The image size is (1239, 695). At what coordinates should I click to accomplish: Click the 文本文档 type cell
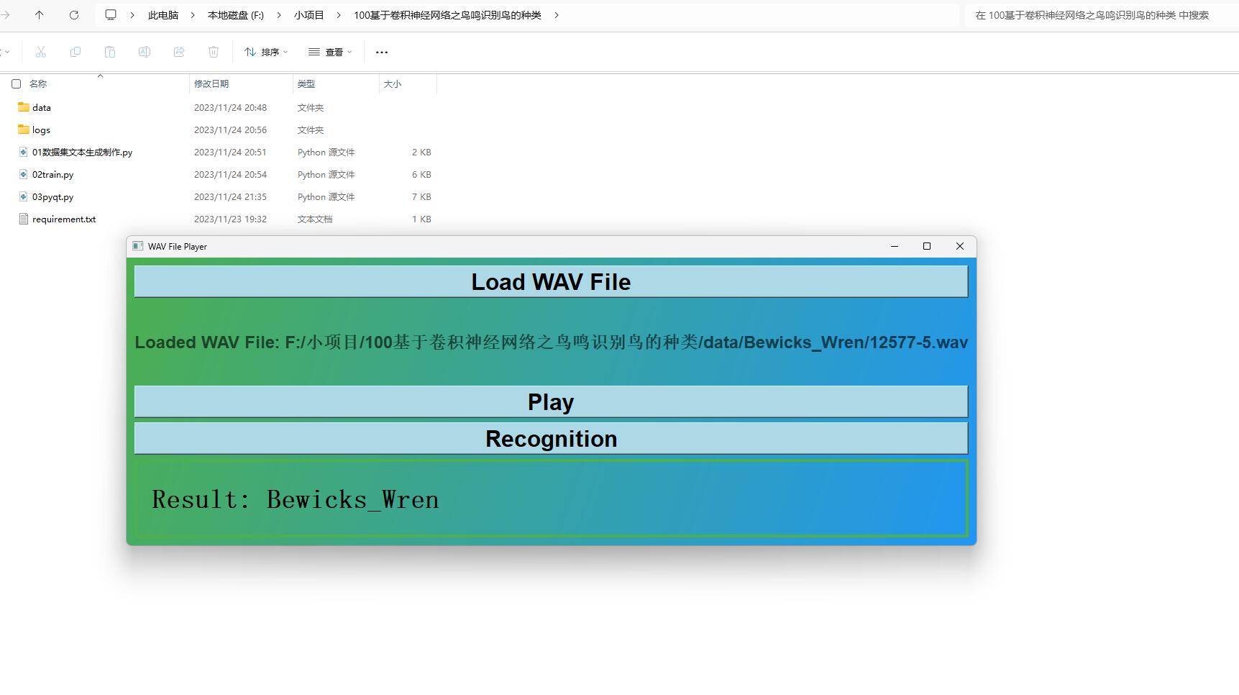315,219
